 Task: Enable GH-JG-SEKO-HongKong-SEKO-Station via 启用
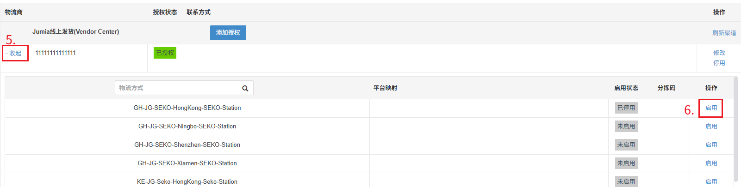coord(711,108)
